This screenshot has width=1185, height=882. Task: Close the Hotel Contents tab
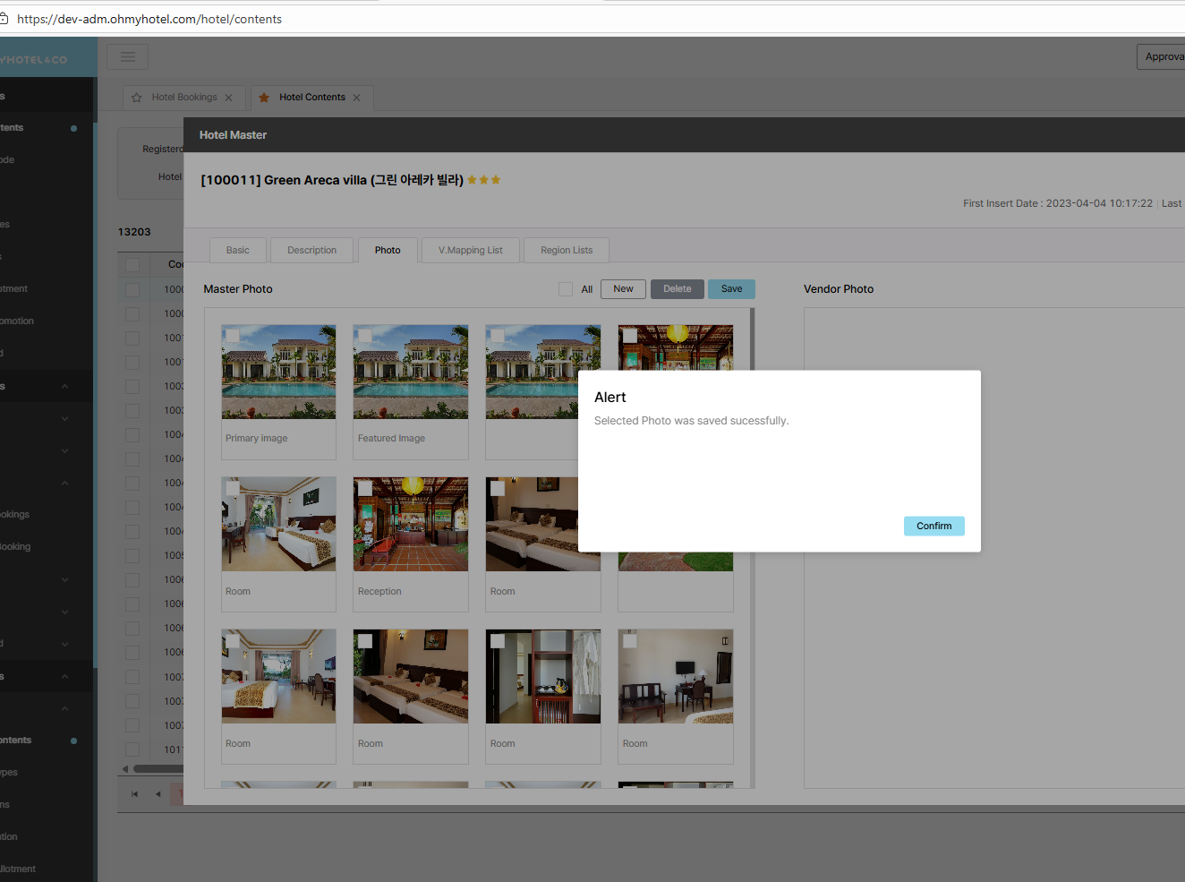356,98
